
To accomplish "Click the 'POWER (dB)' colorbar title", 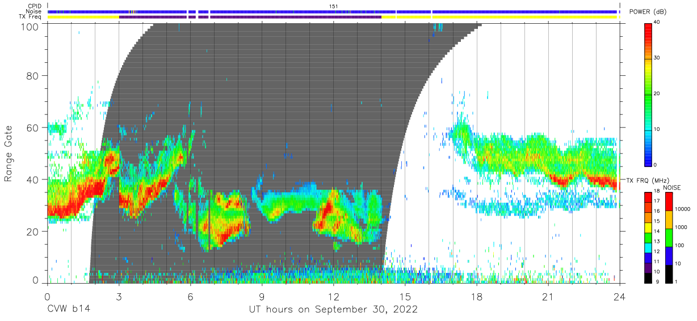I will click(648, 12).
